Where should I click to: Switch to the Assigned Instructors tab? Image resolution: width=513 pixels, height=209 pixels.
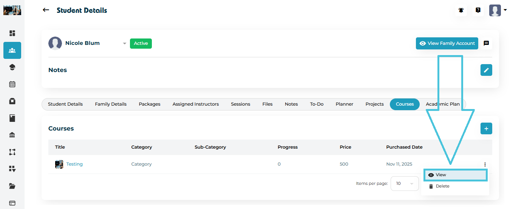195,104
